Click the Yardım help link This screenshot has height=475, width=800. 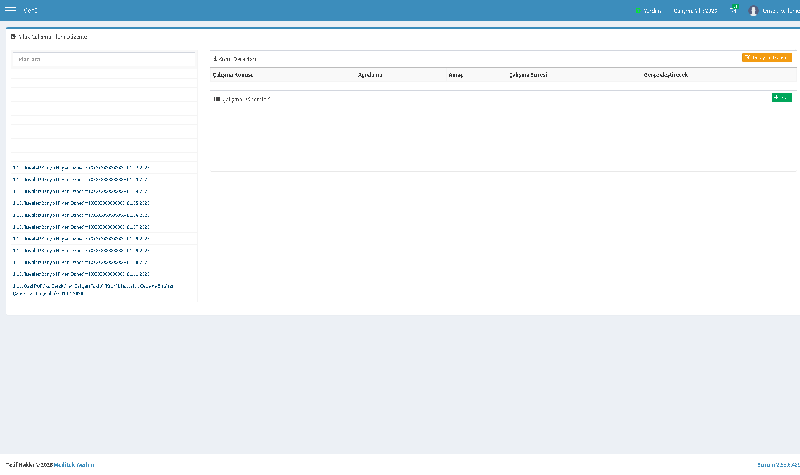point(652,11)
